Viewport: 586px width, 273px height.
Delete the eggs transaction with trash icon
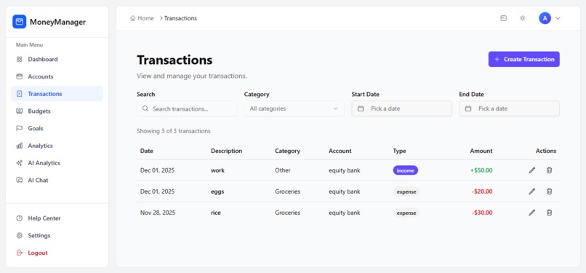point(549,191)
